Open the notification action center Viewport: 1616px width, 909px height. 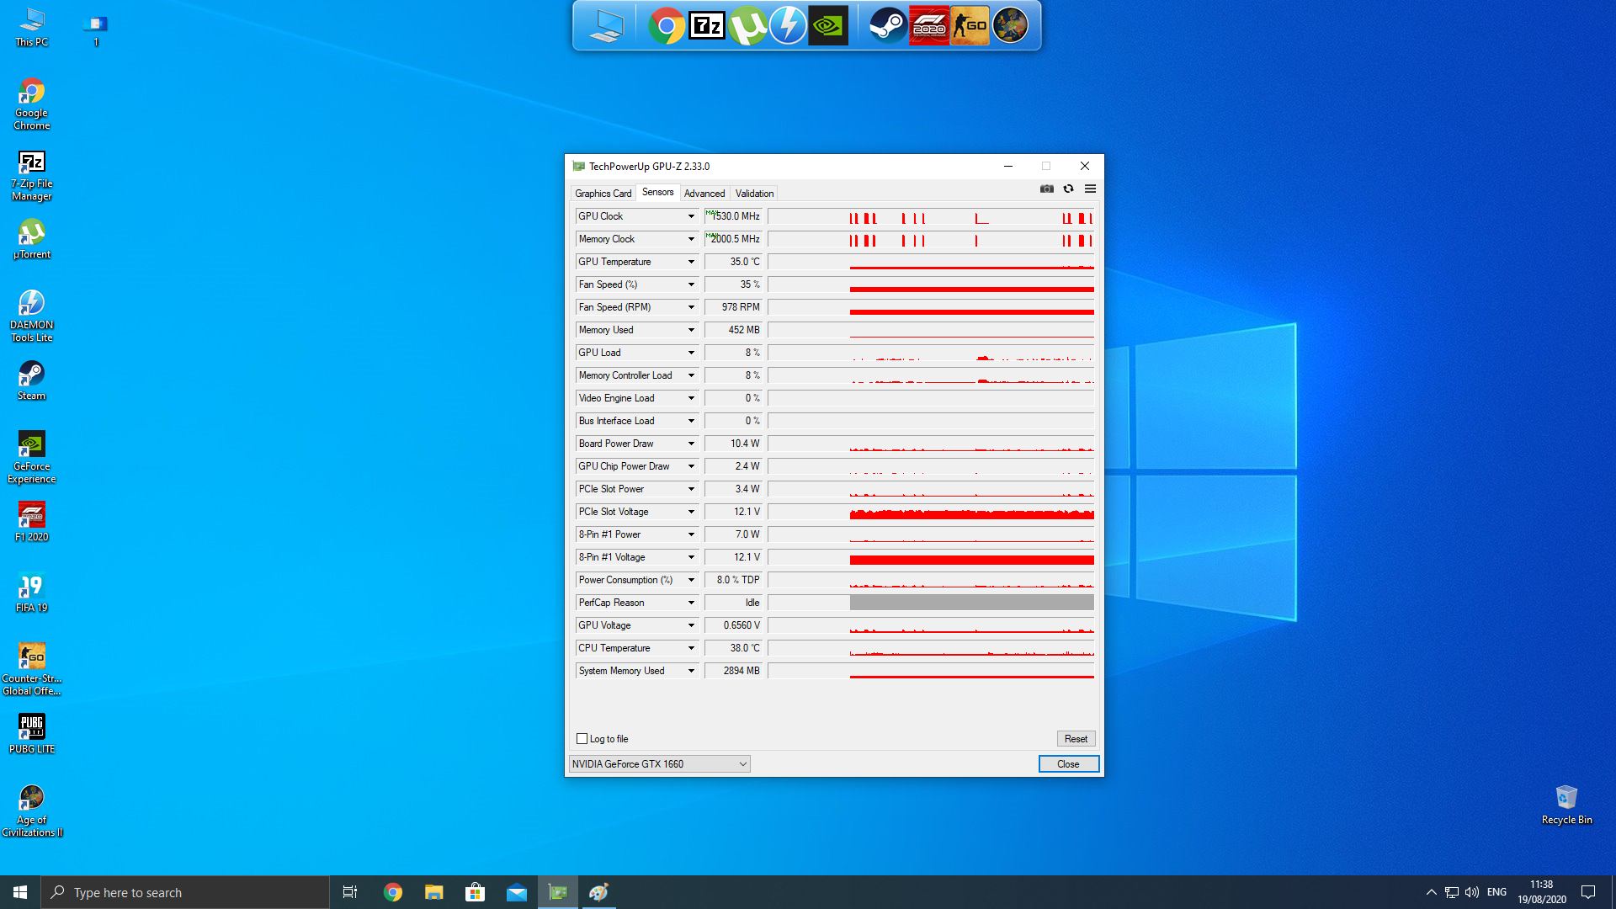1588,892
